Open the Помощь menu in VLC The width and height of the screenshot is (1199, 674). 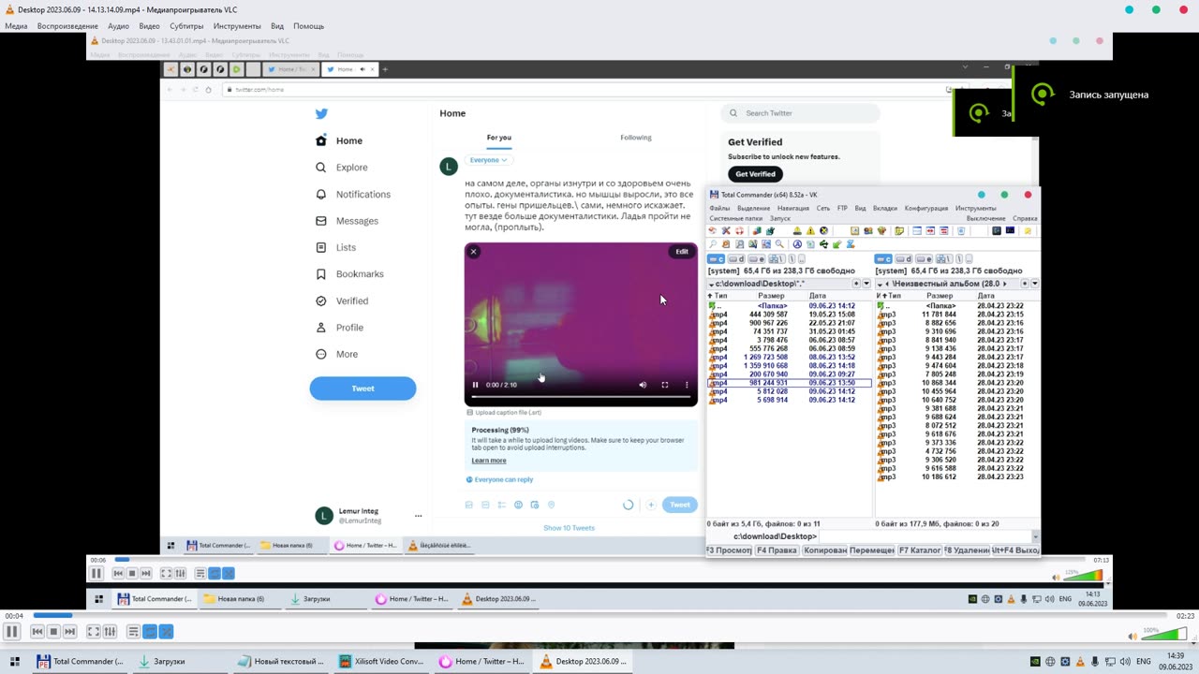308,26
